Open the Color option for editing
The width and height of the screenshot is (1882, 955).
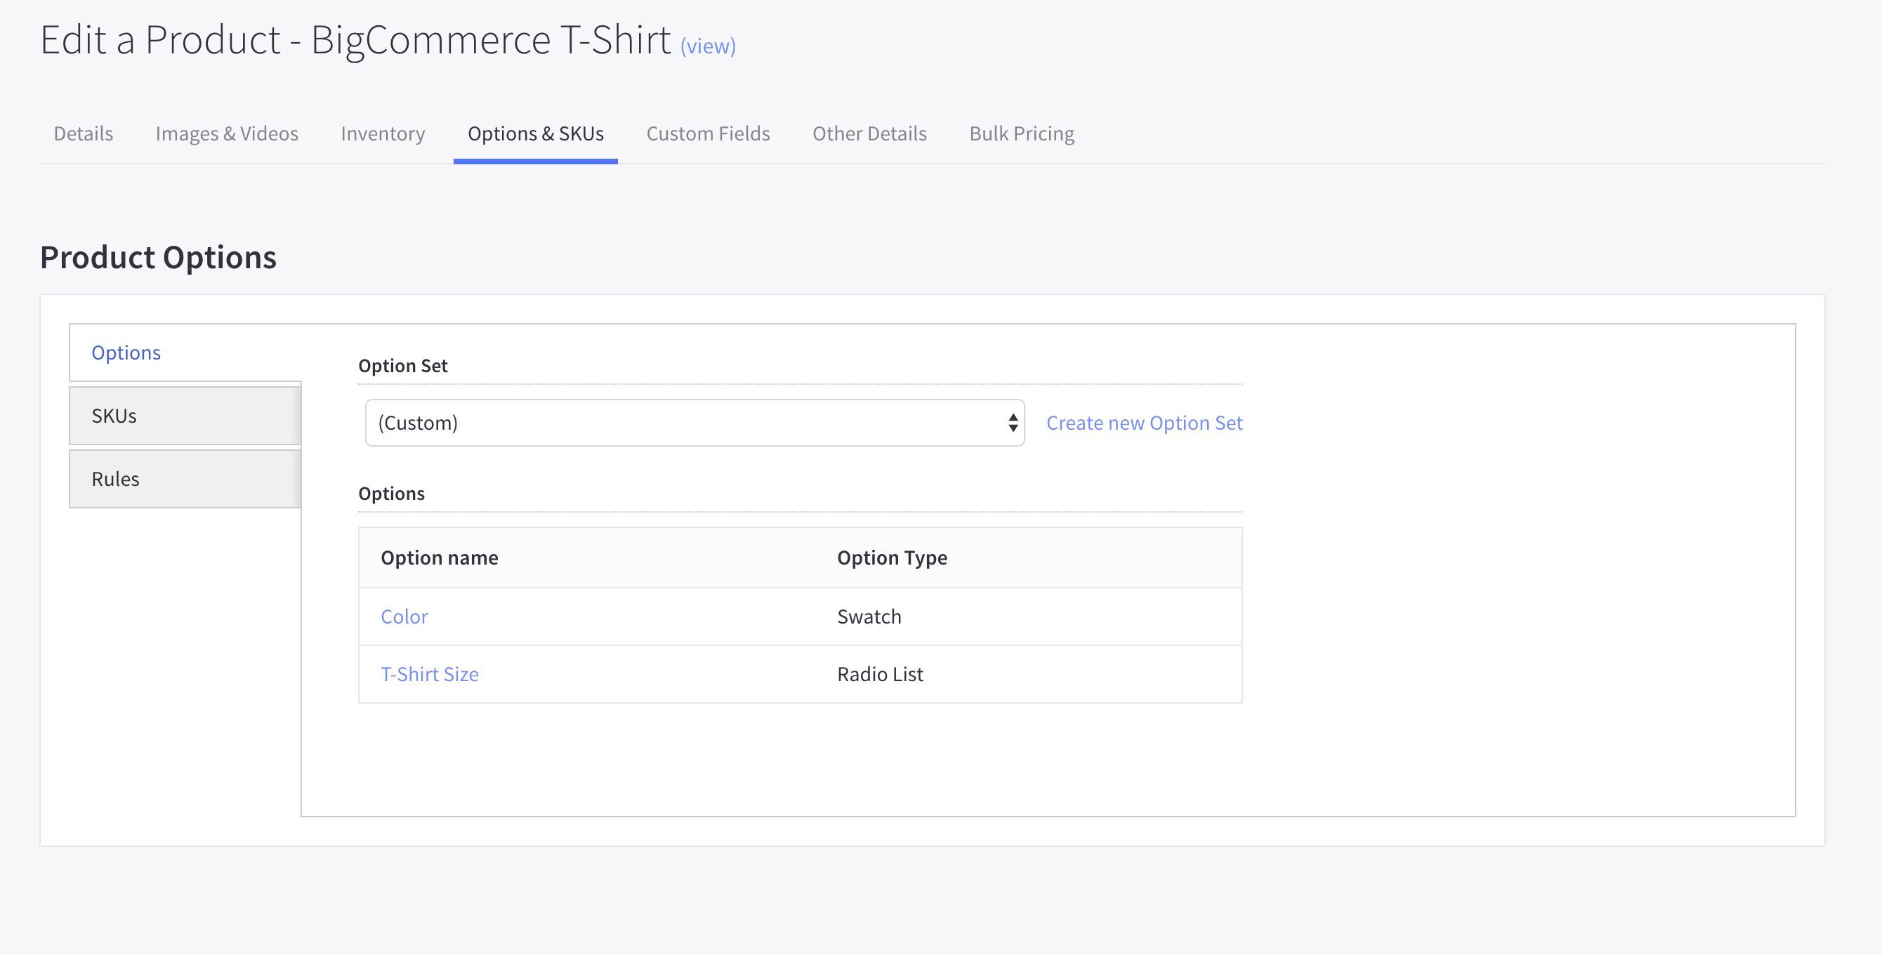click(403, 616)
